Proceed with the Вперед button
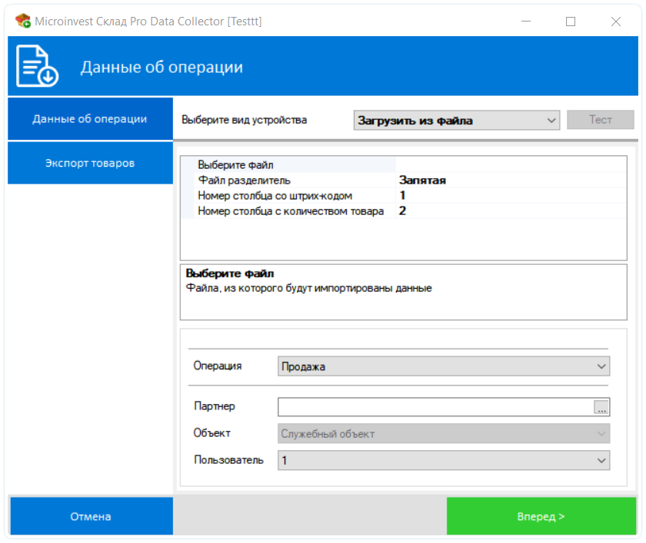This screenshot has width=646, height=543. pyautogui.click(x=541, y=516)
